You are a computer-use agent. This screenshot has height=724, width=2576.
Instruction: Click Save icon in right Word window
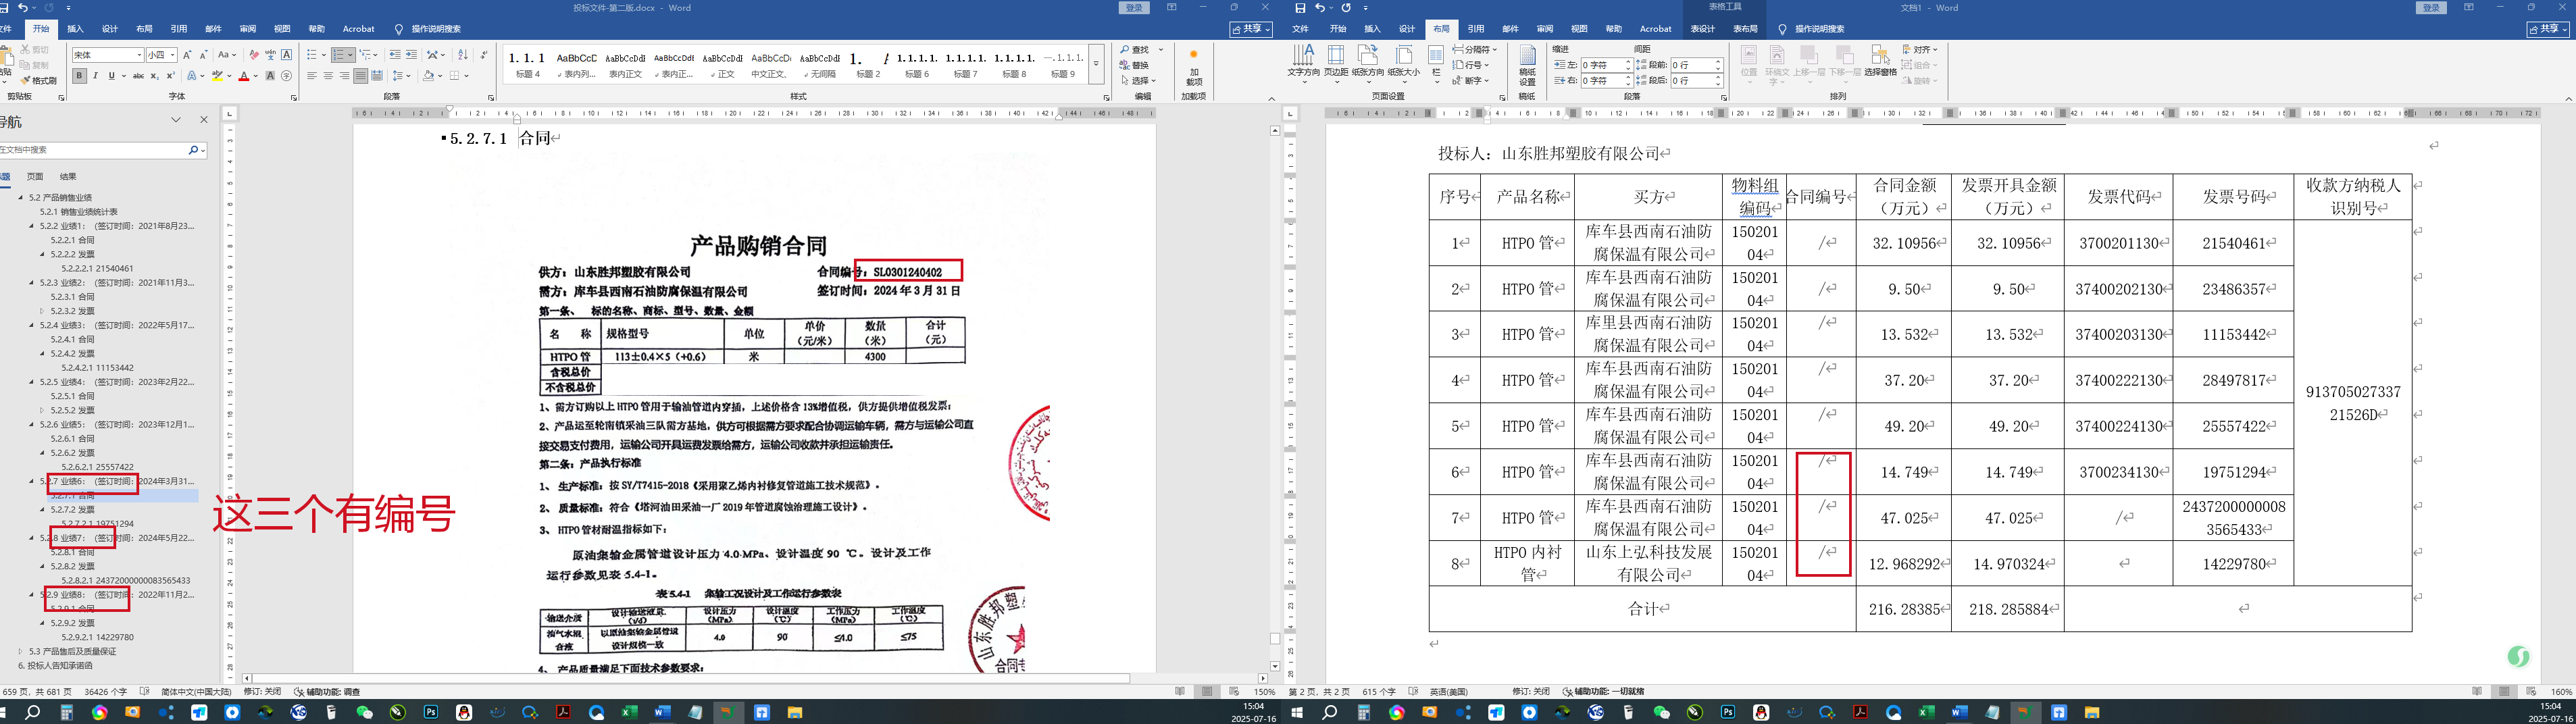[1300, 8]
